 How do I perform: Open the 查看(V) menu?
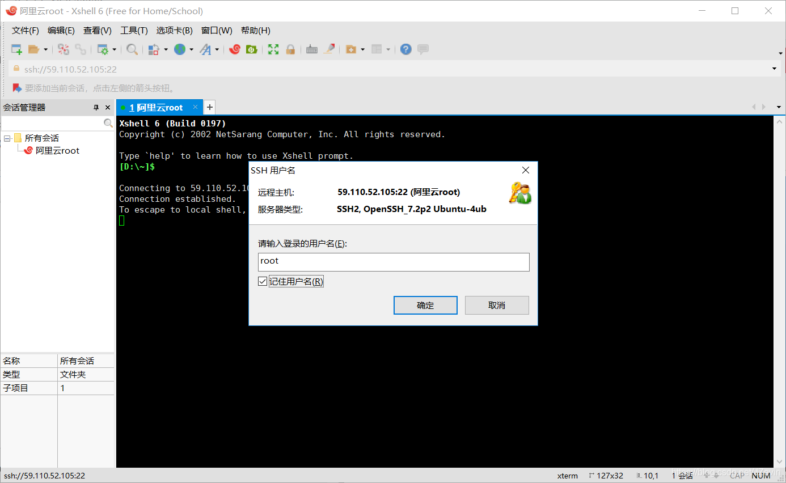click(x=98, y=31)
